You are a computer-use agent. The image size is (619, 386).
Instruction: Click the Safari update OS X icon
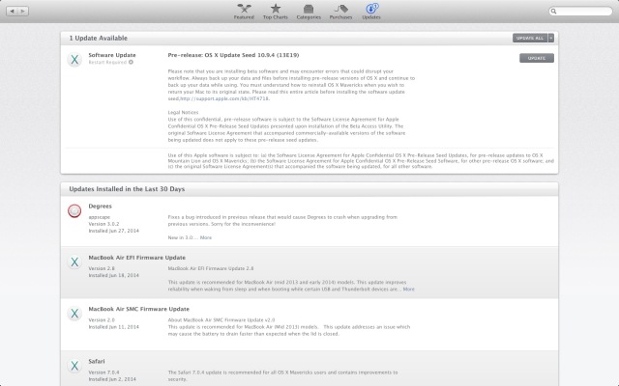pyautogui.click(x=74, y=366)
